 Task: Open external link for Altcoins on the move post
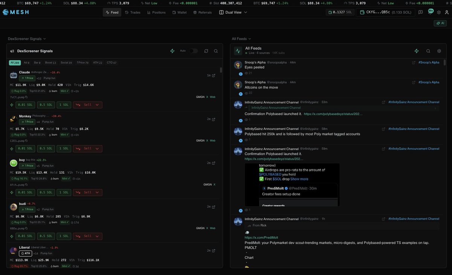414,82
